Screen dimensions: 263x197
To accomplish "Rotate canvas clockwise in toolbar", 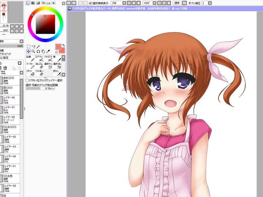I will click(x=164, y=3).
